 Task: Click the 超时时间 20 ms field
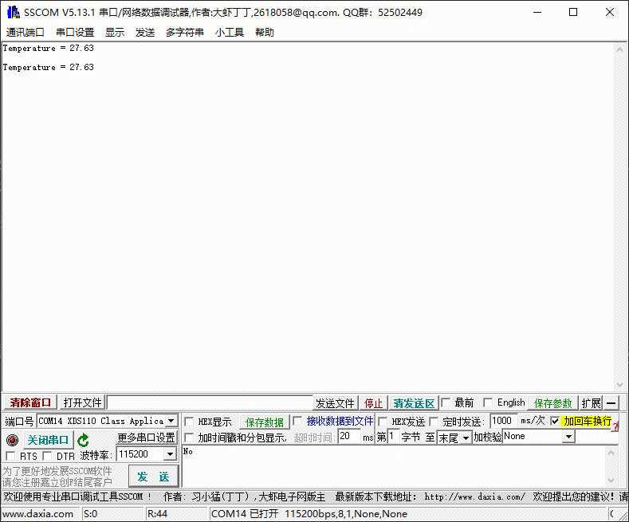(349, 436)
